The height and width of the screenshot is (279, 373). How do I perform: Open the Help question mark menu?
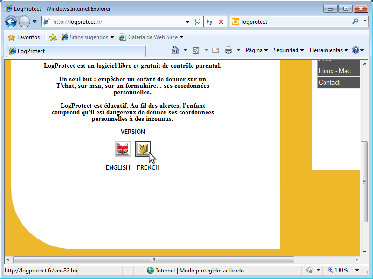coord(358,50)
